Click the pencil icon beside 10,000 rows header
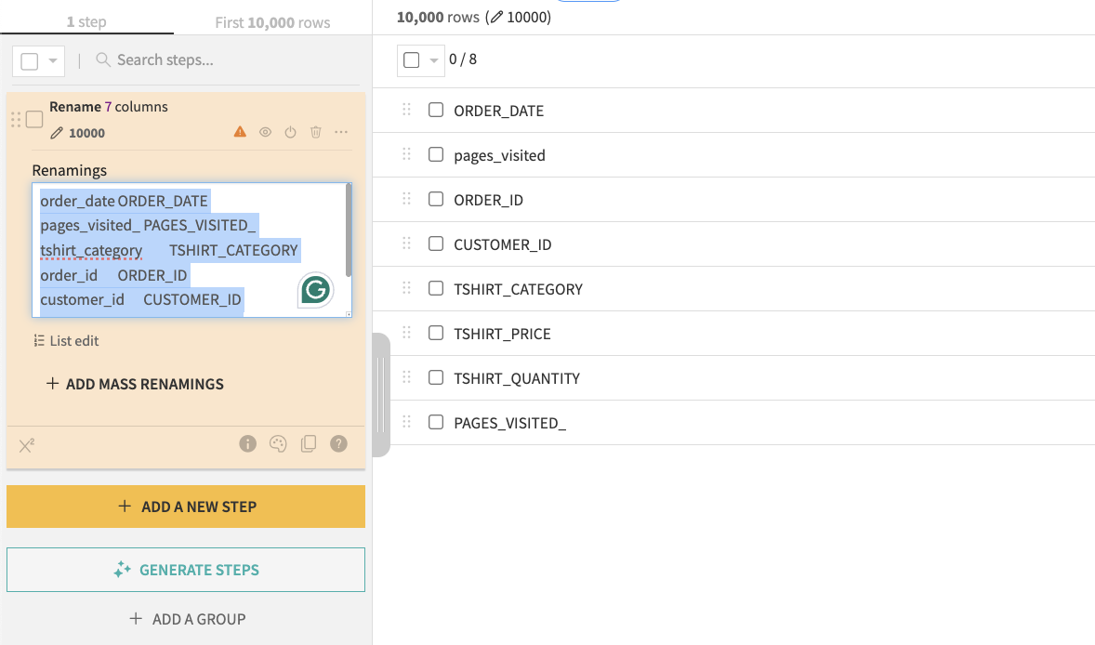 point(495,17)
